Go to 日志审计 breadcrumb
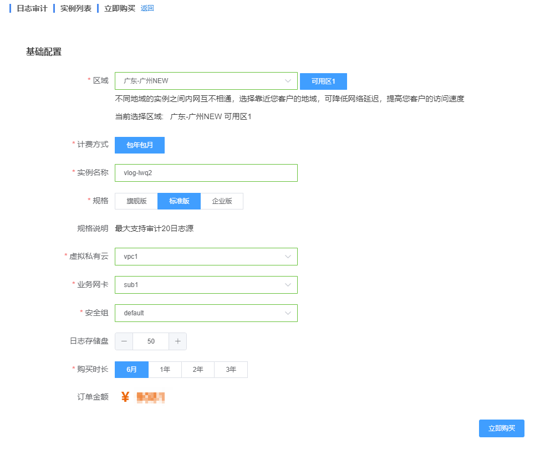Viewport: 540px width, 460px height. click(x=32, y=8)
